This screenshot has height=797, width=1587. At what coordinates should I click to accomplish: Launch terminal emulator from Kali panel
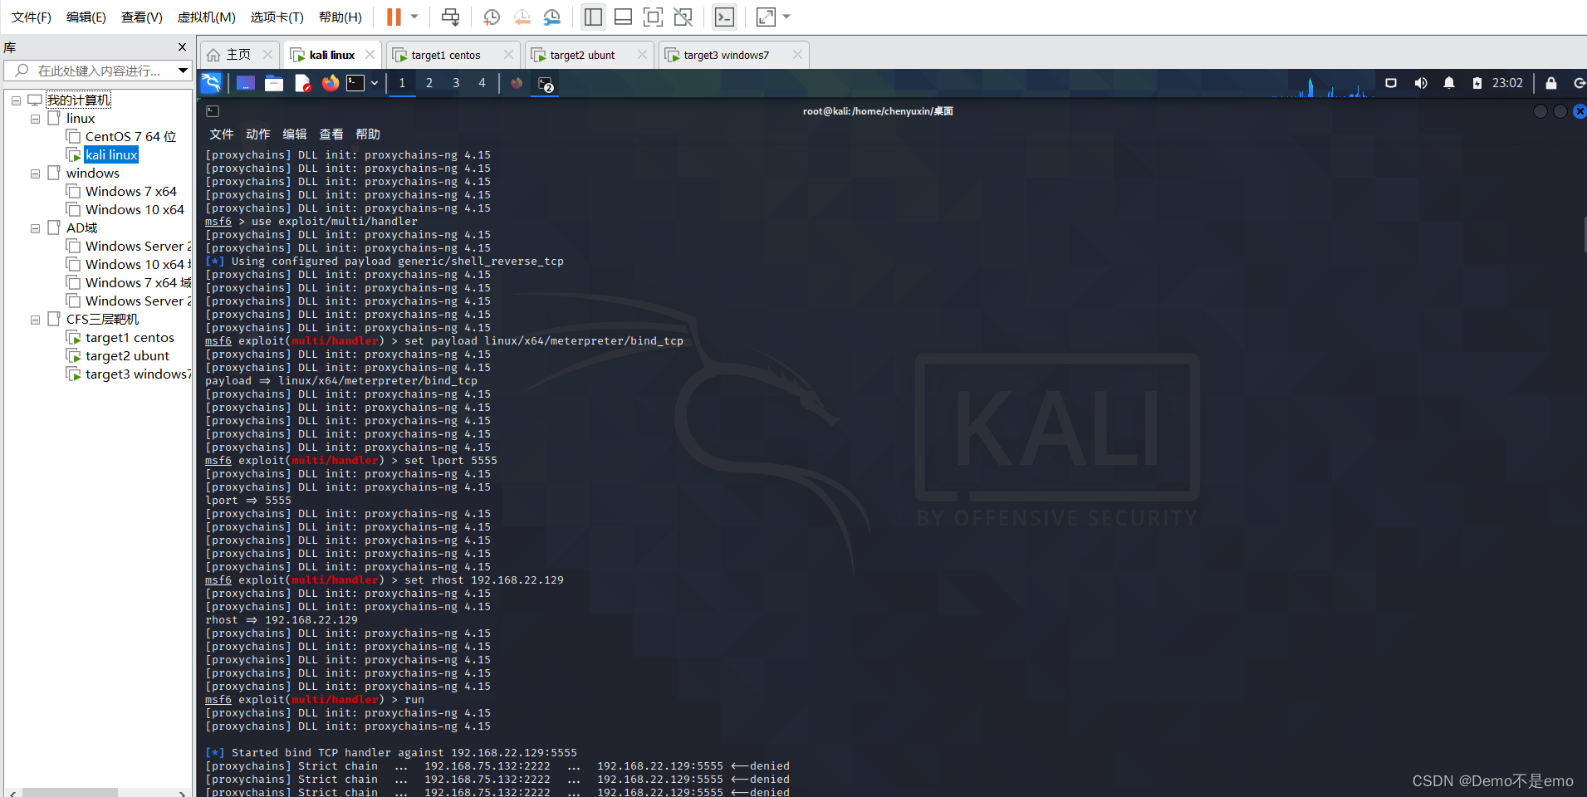click(355, 83)
